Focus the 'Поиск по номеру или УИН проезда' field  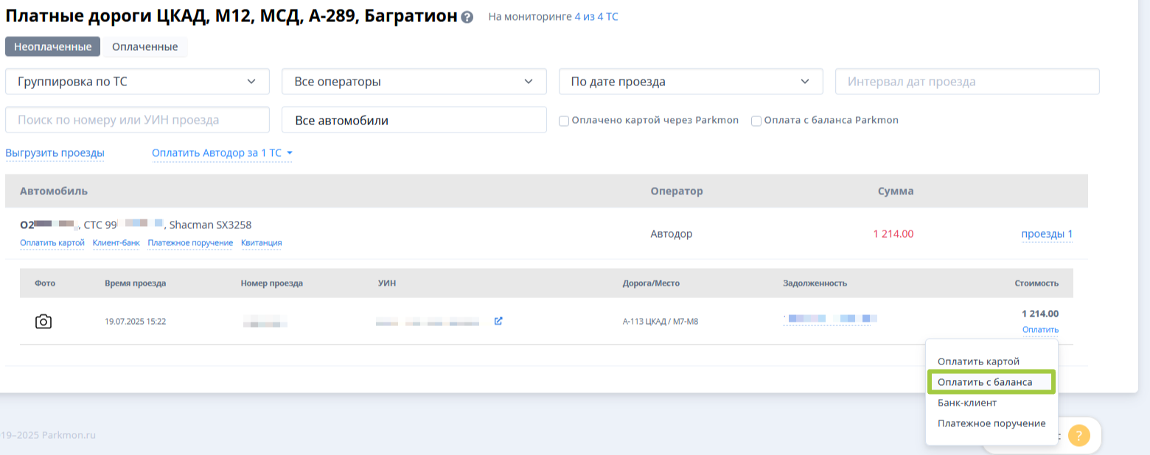pyautogui.click(x=137, y=120)
